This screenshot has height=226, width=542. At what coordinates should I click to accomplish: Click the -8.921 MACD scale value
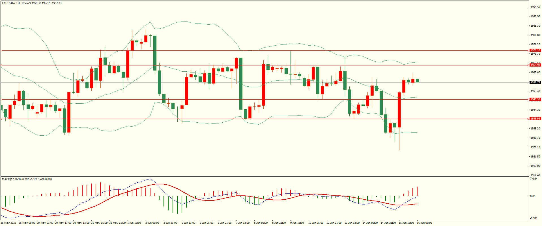tap(533, 218)
